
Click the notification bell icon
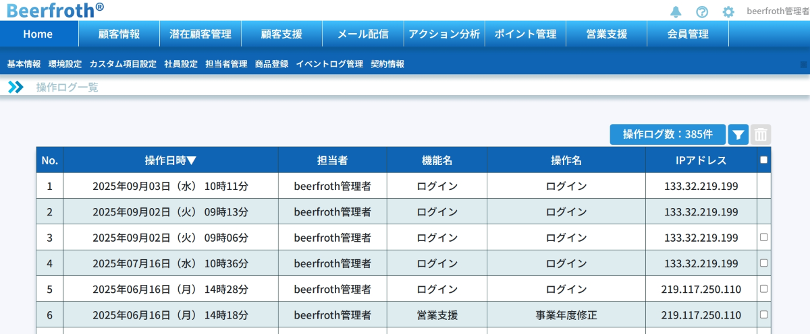(x=676, y=11)
